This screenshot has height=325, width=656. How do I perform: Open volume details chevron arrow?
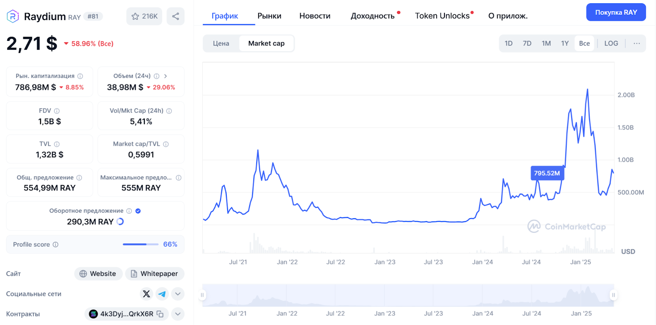coord(166,76)
